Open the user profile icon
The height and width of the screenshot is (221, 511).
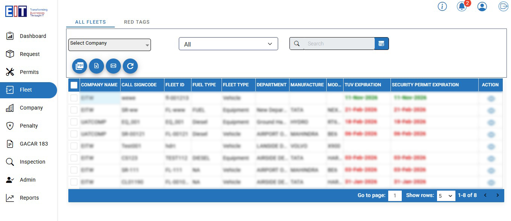pyautogui.click(x=482, y=6)
